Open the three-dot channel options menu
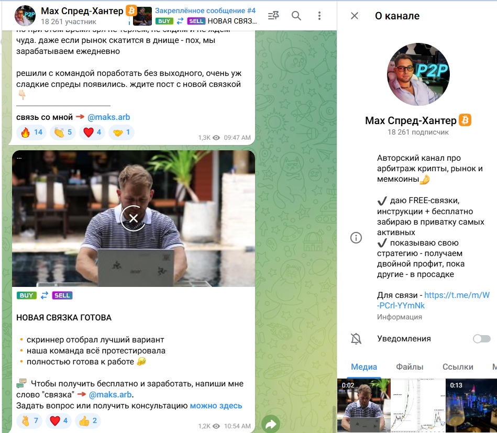Screen dimensions: 497x433 pos(319,16)
